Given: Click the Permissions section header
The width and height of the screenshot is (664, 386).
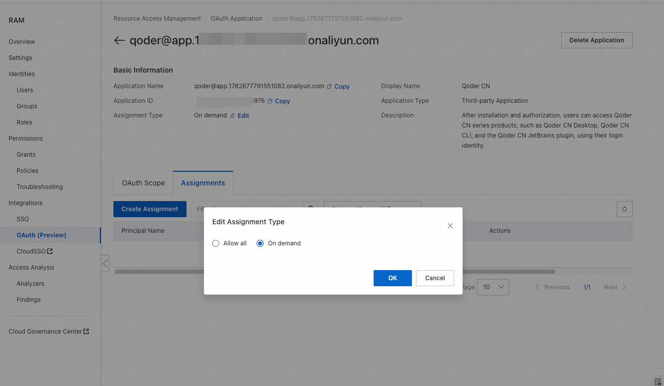Looking at the screenshot, I should 26,139.
